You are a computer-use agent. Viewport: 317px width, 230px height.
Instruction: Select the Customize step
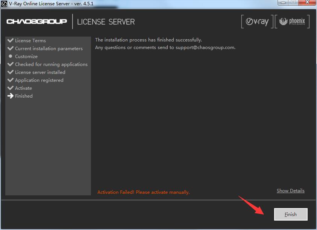(x=26, y=56)
